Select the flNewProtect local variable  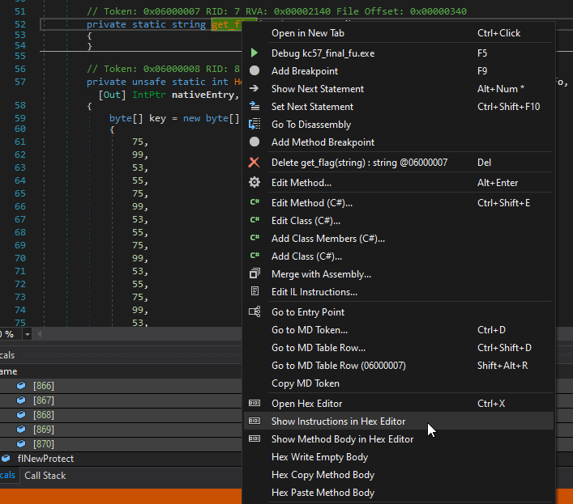[45, 459]
